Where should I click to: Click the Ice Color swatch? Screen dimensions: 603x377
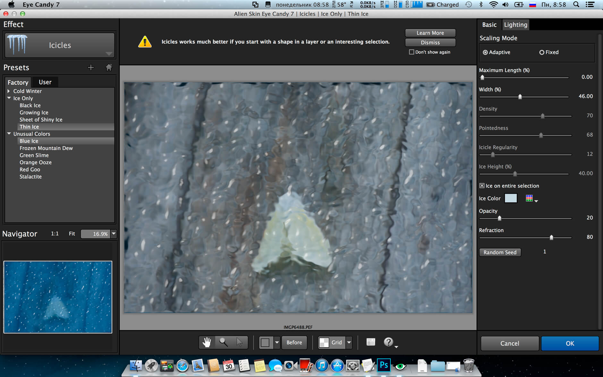pyautogui.click(x=511, y=198)
